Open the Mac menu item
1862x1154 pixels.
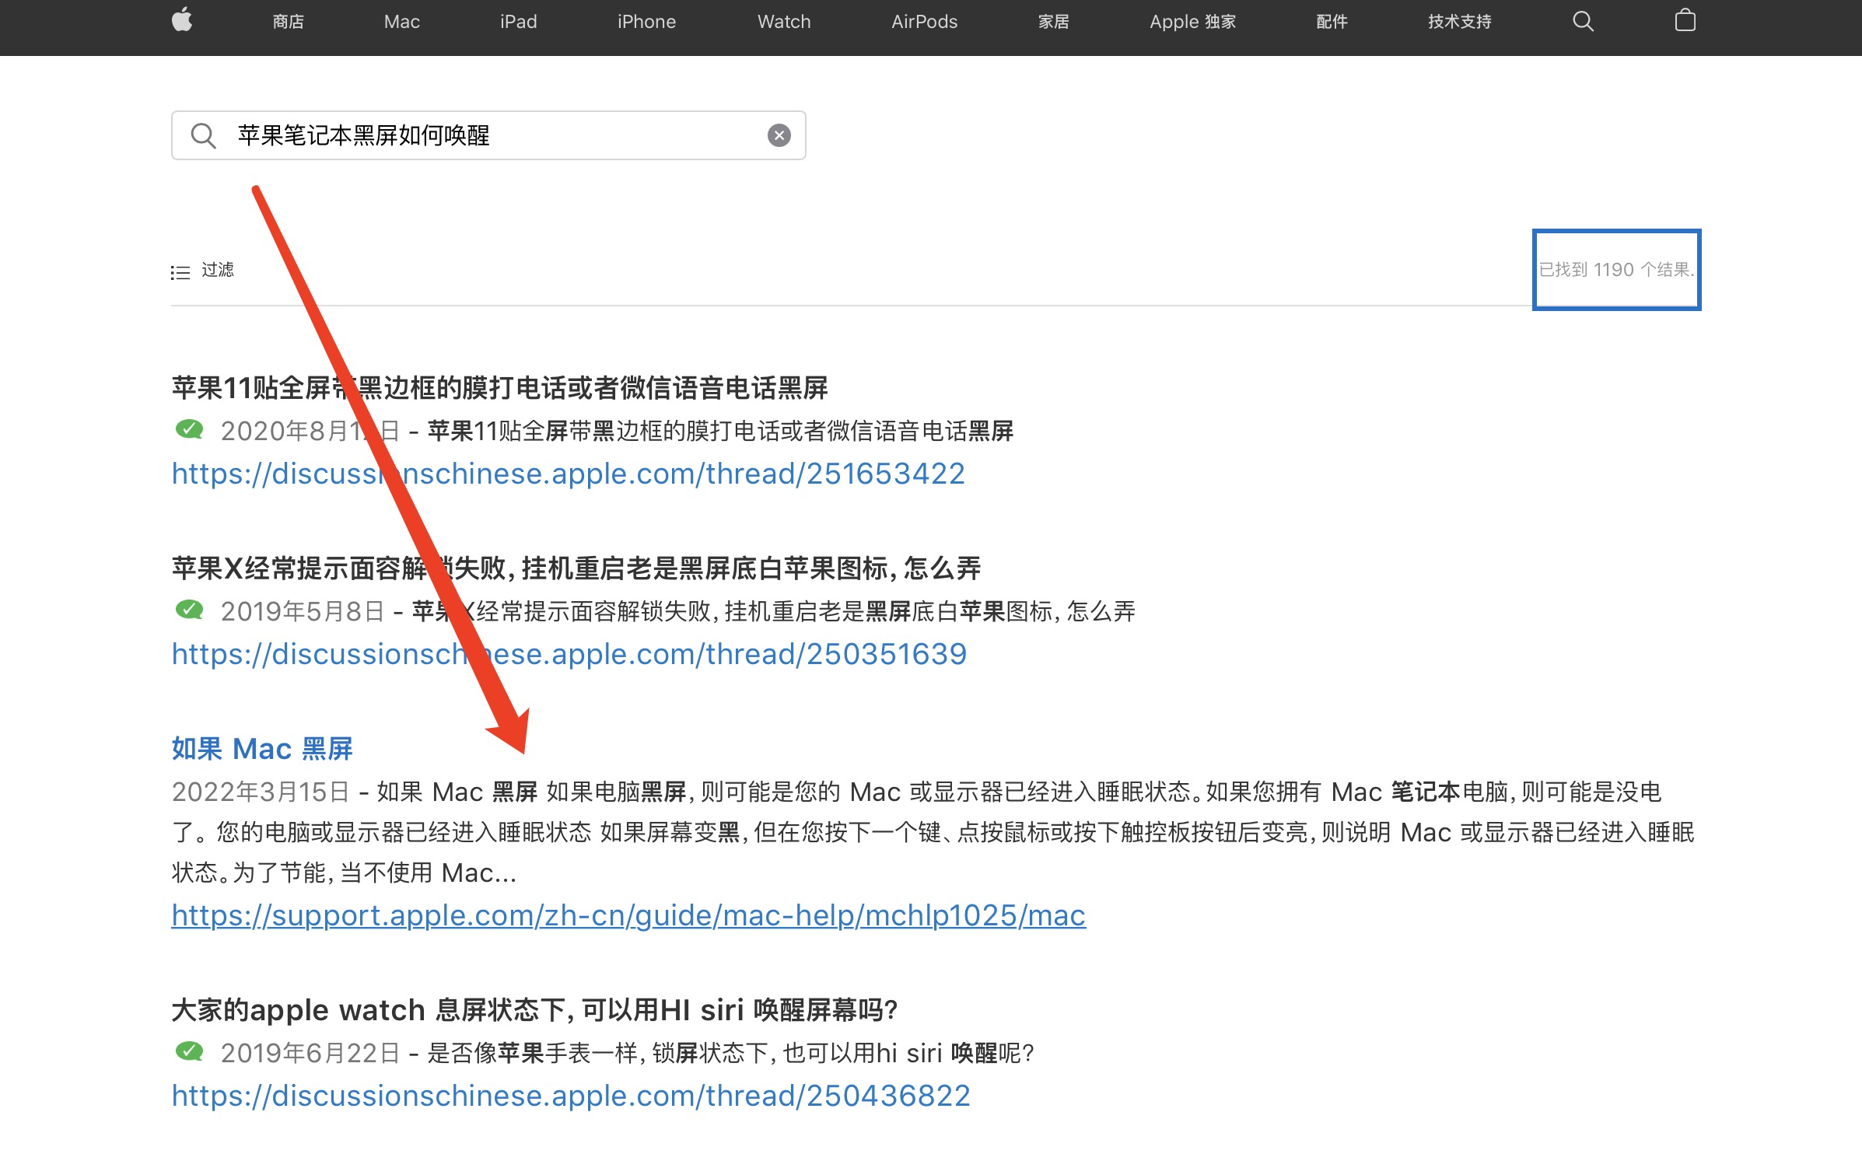[401, 22]
